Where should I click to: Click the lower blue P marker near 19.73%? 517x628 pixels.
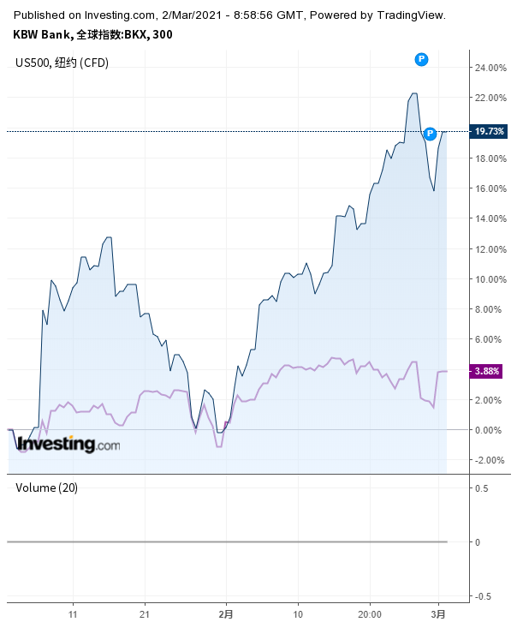click(431, 134)
